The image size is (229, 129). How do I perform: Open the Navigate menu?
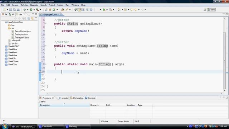click(34, 5)
